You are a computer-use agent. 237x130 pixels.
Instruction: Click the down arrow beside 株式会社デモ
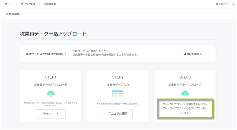point(233,4)
